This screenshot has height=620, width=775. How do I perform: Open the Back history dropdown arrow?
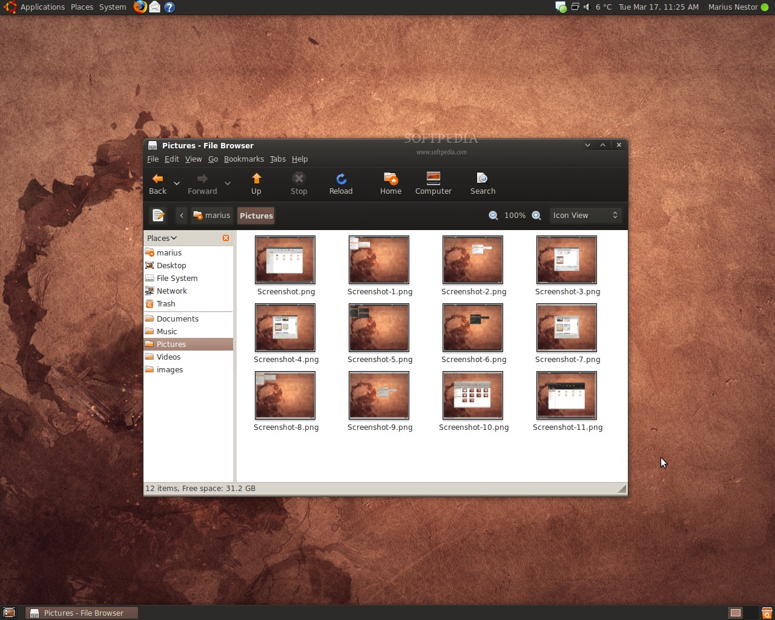177,183
